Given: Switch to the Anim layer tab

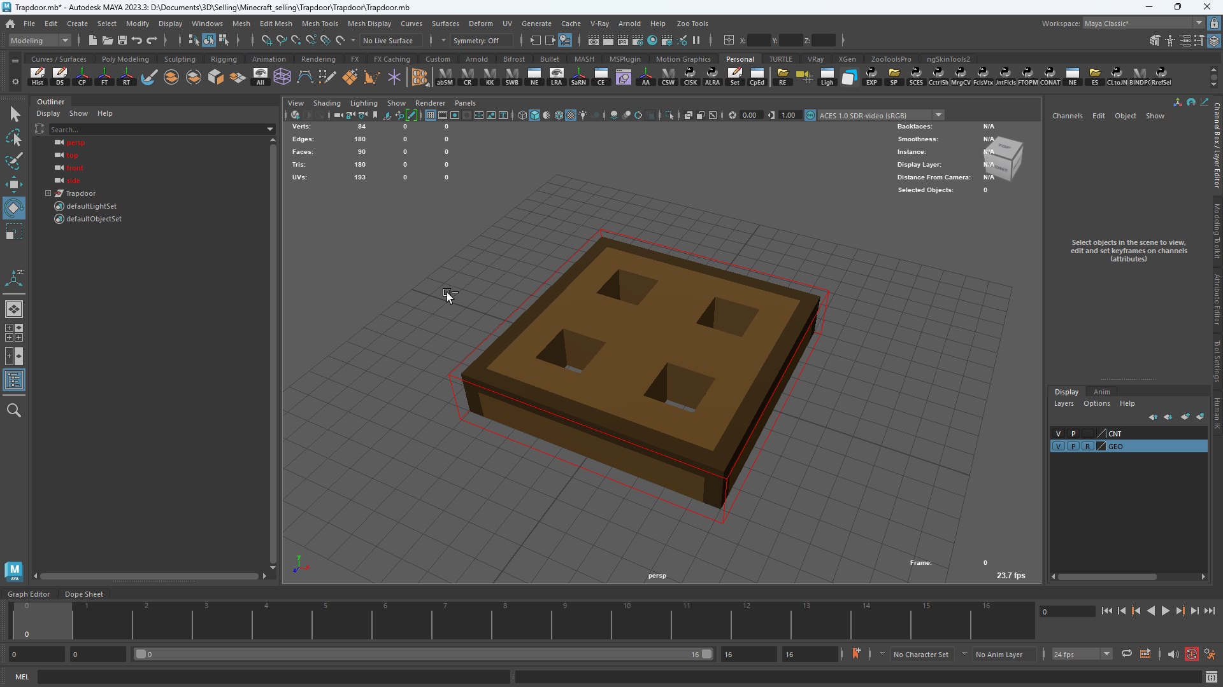Looking at the screenshot, I should pyautogui.click(x=1102, y=392).
